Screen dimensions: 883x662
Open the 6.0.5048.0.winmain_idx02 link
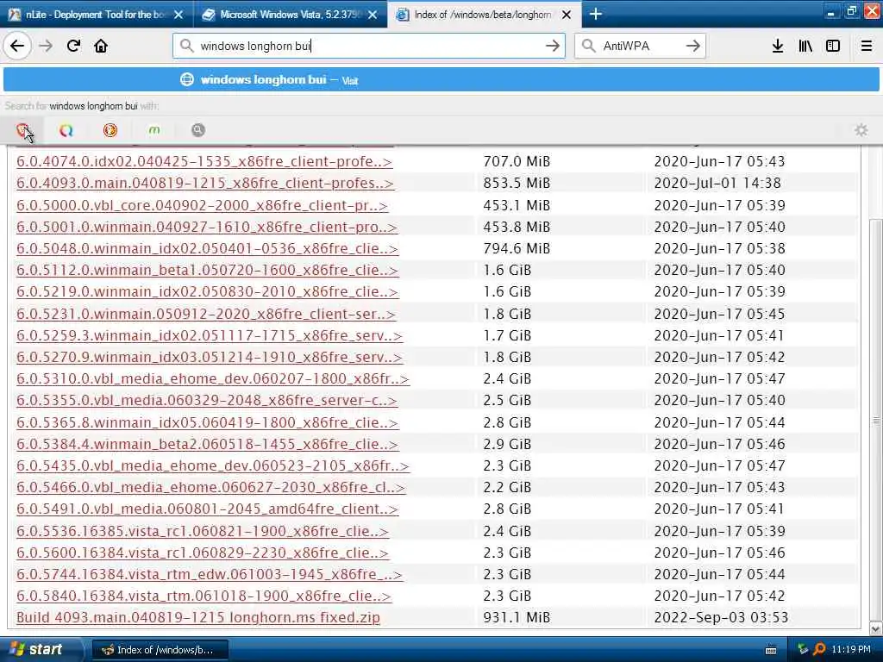click(x=207, y=248)
